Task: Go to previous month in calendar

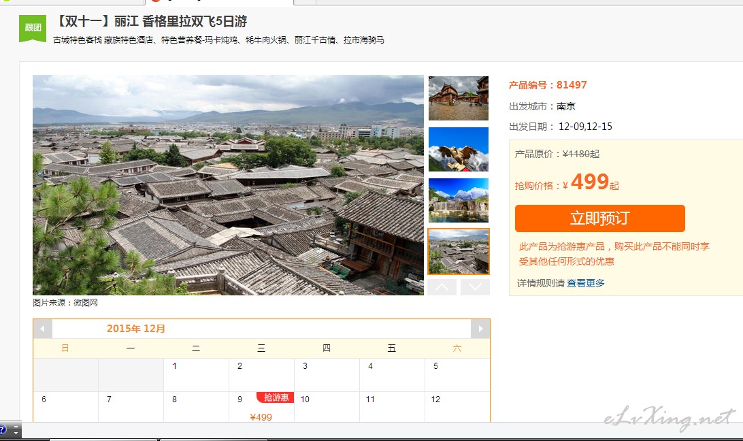Action: 43,329
